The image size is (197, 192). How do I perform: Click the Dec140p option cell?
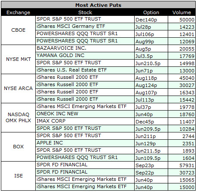click(151, 19)
